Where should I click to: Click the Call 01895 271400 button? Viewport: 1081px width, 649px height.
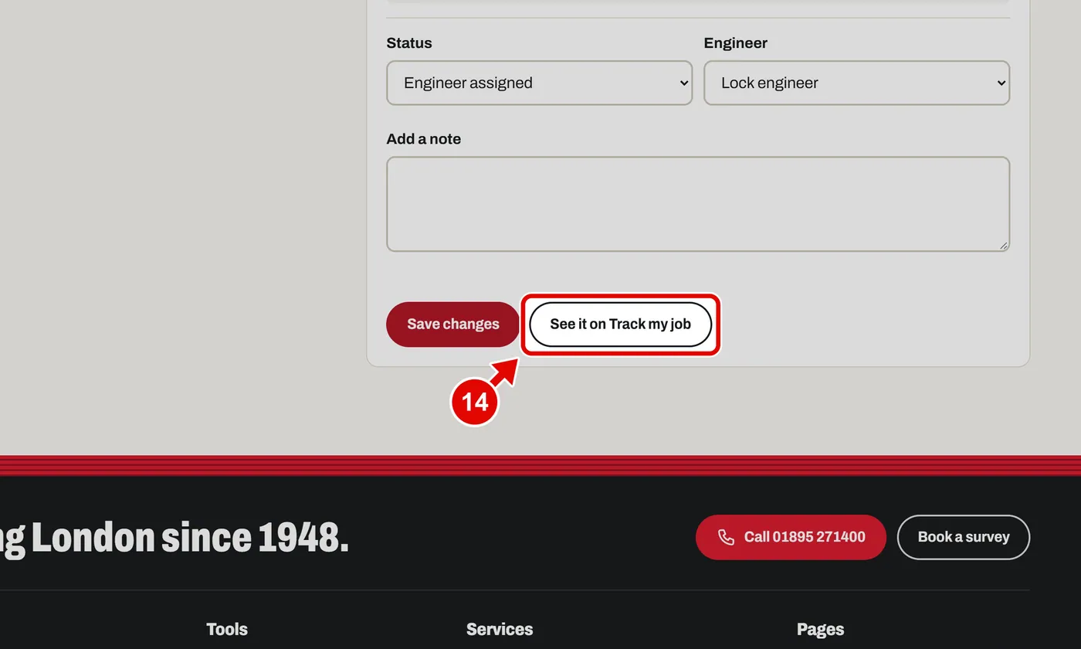(x=791, y=537)
